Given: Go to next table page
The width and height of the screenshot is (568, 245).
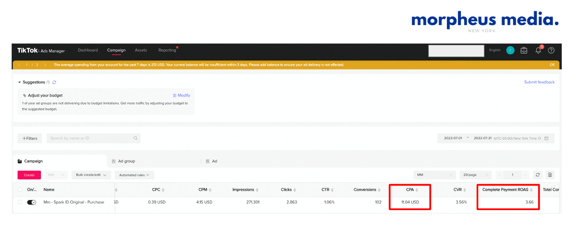Looking at the screenshot, I should (525, 175).
